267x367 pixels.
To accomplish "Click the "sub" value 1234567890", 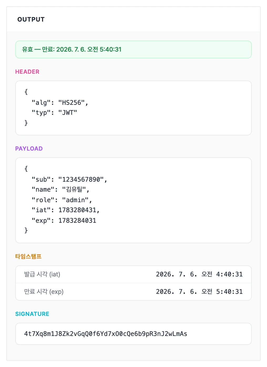I will click(x=81, y=179).
